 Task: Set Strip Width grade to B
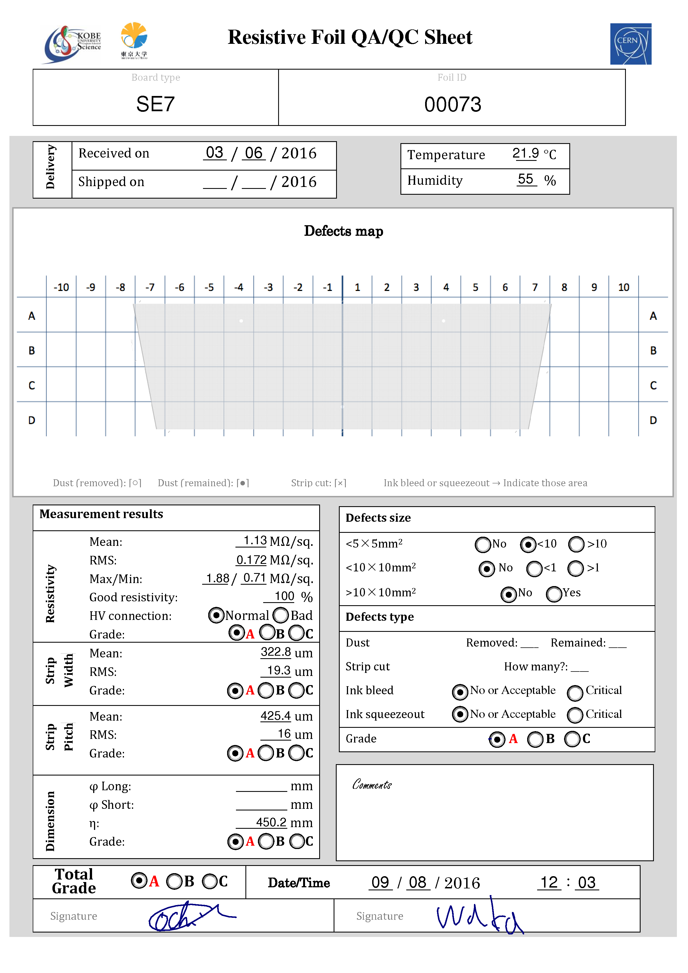(x=266, y=691)
